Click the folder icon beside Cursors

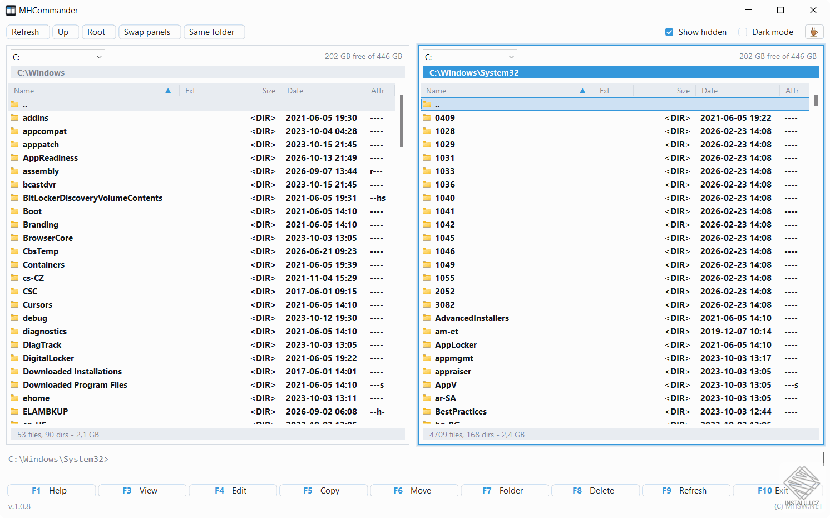pyautogui.click(x=14, y=304)
